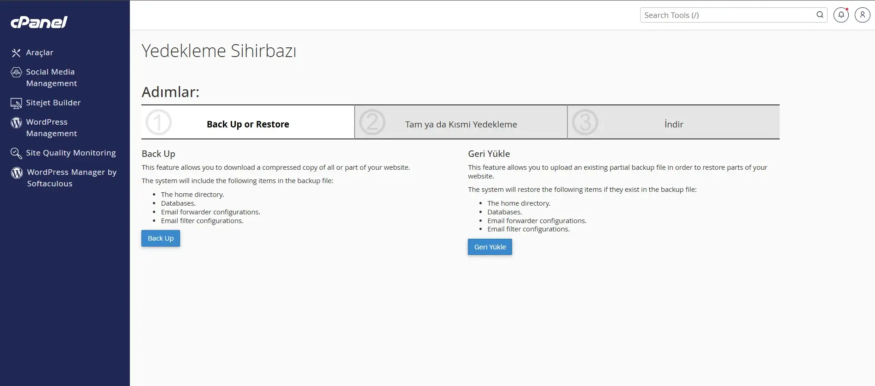Select the Back Up or Restore step
This screenshot has width=875, height=386.
click(x=248, y=122)
